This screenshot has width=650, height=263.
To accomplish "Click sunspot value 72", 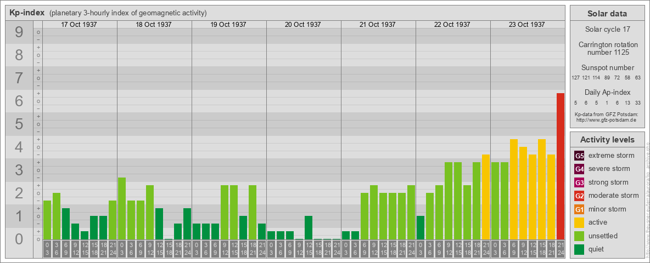I will tap(618, 78).
